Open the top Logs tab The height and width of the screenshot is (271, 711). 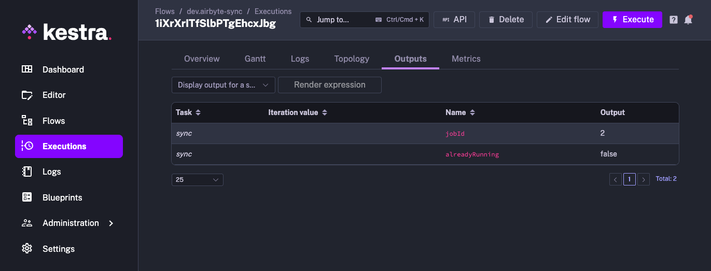click(x=300, y=59)
